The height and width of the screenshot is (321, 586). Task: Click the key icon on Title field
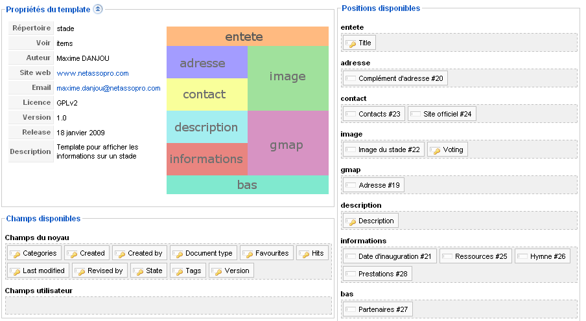click(x=351, y=43)
